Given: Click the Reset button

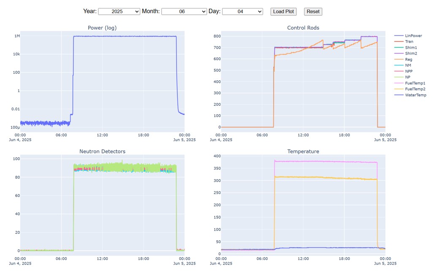Looking at the screenshot, I should tap(313, 11).
